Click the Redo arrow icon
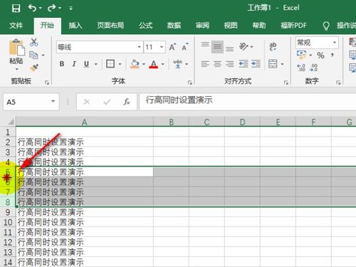Viewport: 356px width, 267px height. tap(51, 8)
